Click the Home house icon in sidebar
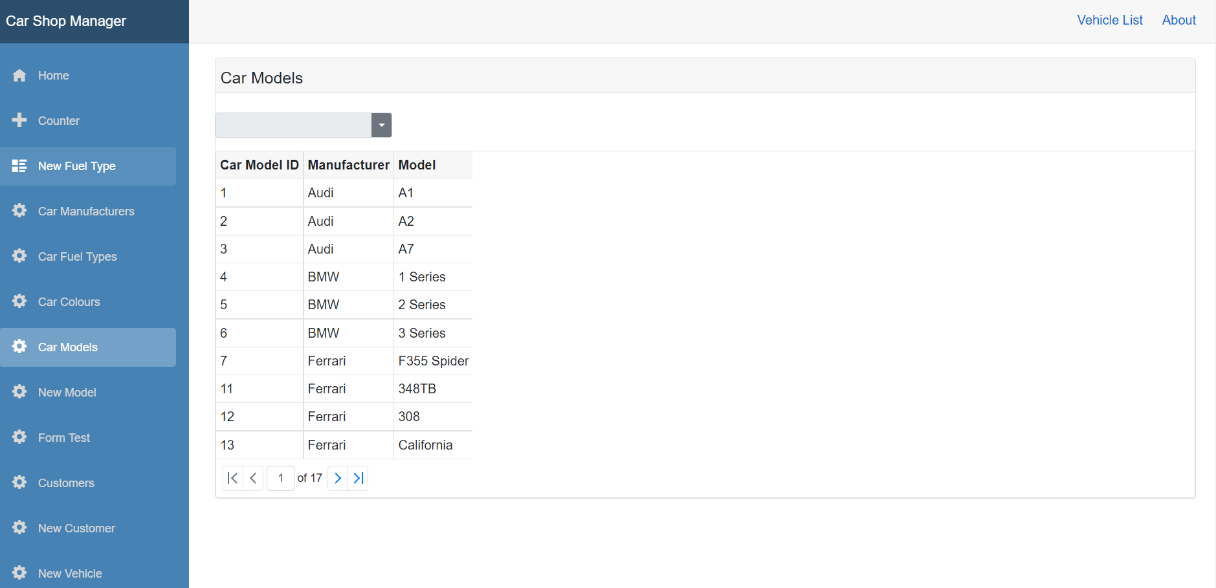 19,76
